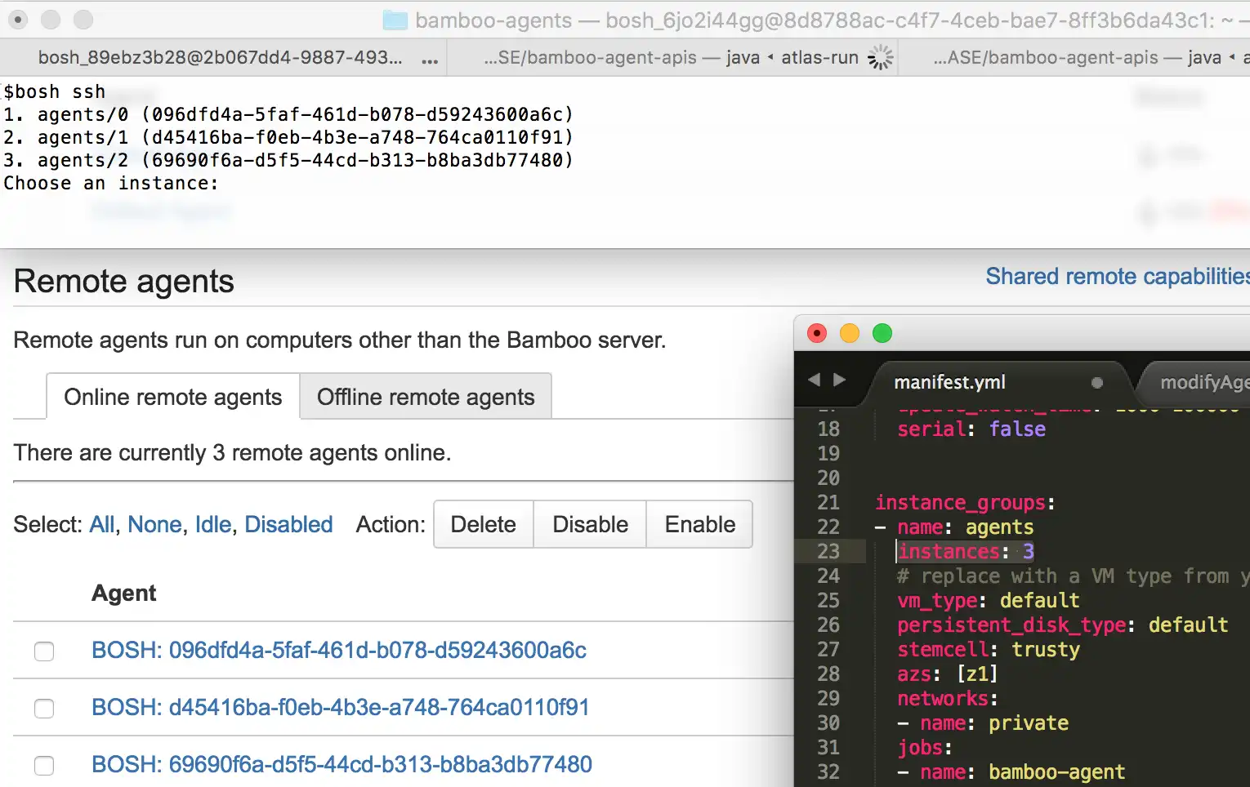Click the forward navigation arrow in the editor

click(x=841, y=380)
